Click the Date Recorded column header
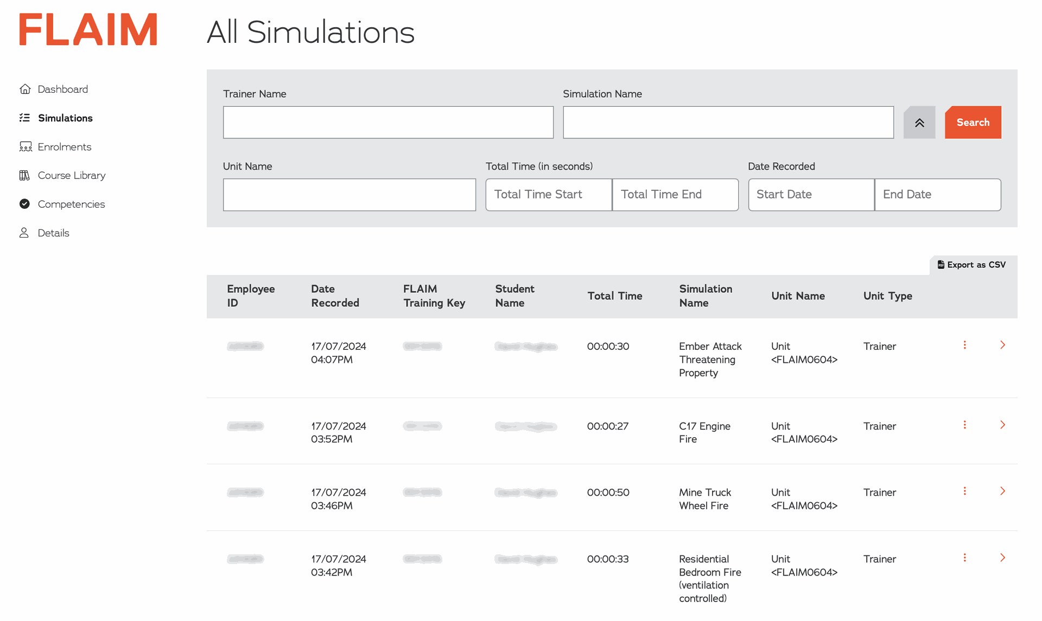This screenshot has height=621, width=1042. tap(335, 296)
